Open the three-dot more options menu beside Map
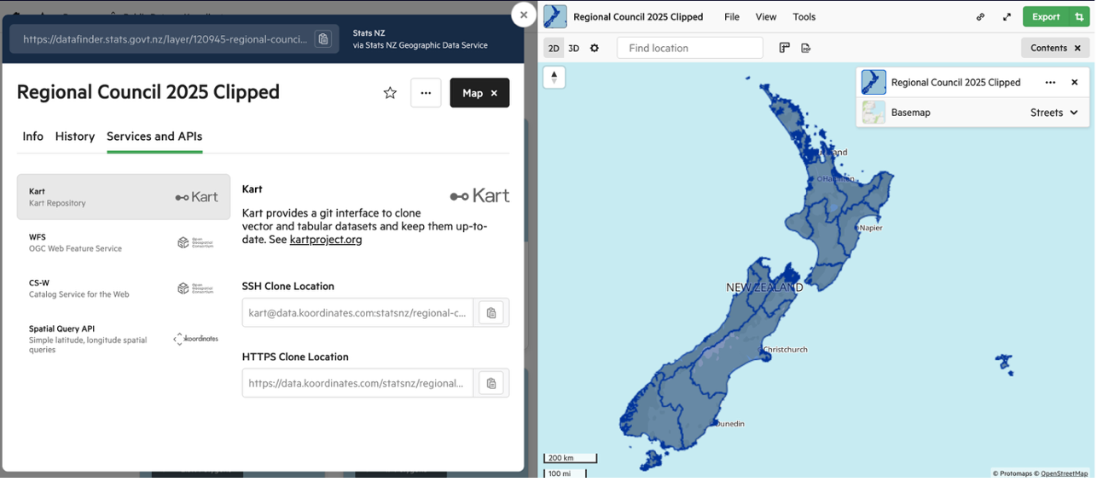1097x482 pixels. 426,93
